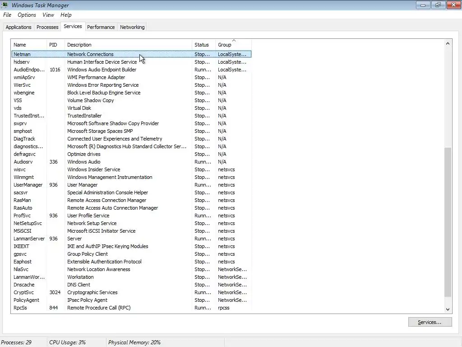Open the Options menu
Image resolution: width=462 pixels, height=347 pixels.
[27, 15]
